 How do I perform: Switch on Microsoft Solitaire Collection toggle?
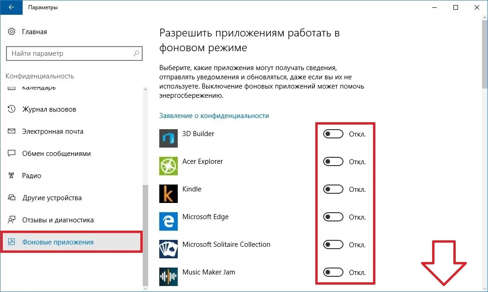pyautogui.click(x=333, y=245)
